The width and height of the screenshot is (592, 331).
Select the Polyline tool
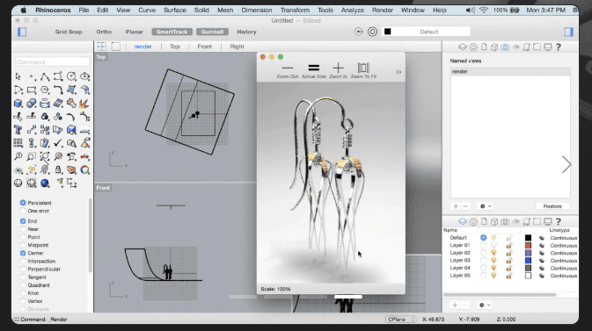click(45, 76)
